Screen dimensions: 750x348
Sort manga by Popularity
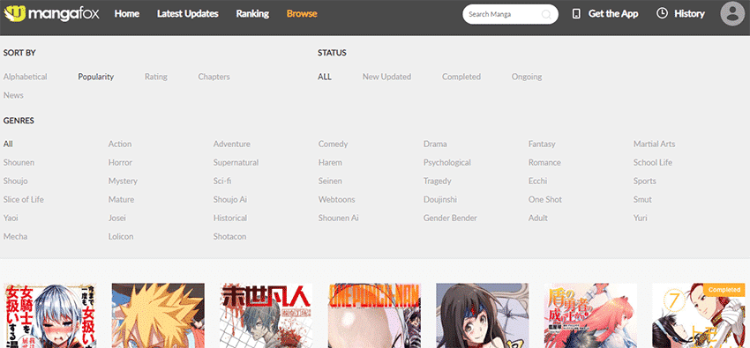coord(95,77)
